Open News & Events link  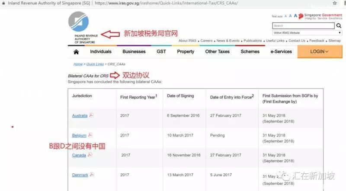coord(228,41)
